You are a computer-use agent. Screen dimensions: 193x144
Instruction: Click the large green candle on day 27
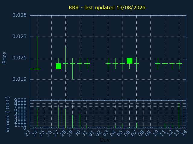(58, 66)
